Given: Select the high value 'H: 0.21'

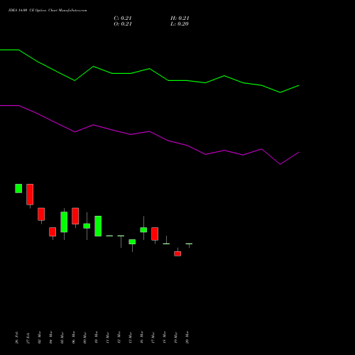Looking at the screenshot, I should coord(180,18).
